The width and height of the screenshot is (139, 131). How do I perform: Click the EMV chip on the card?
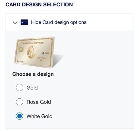point(21,49)
